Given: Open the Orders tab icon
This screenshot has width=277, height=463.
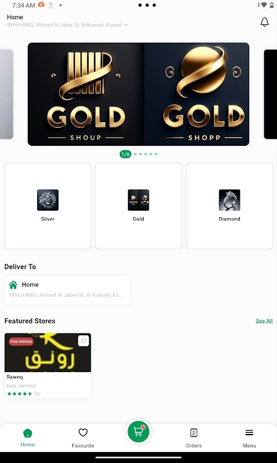Looking at the screenshot, I should click(x=194, y=433).
